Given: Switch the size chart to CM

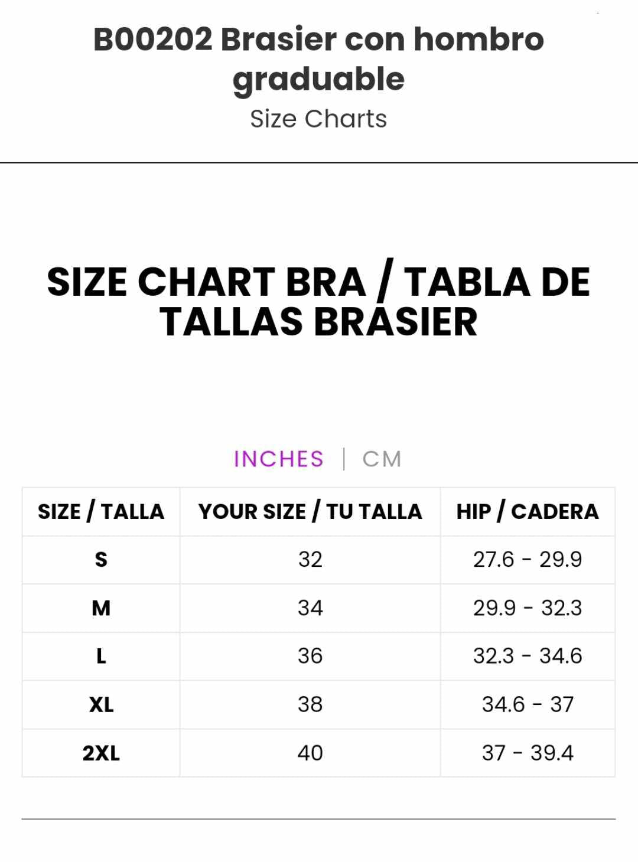Looking at the screenshot, I should coord(382,459).
